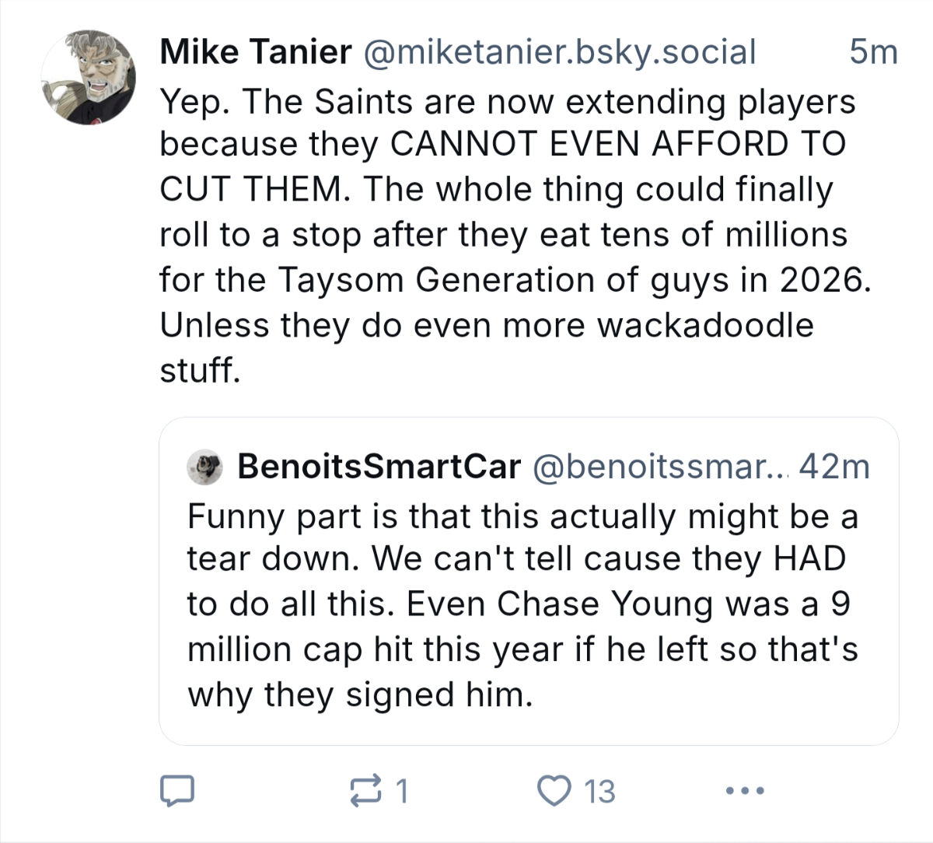
Task: Like the post with the heart icon
Action: click(554, 790)
